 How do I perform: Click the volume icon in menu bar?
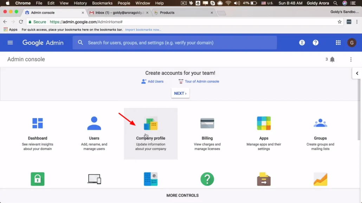(x=237, y=3)
